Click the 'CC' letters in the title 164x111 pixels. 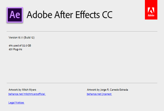[x=107, y=15]
